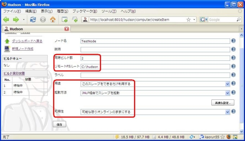This screenshot has height=141, width=245.
Task: Show help for ノード名 field
Action: (x=234, y=41)
